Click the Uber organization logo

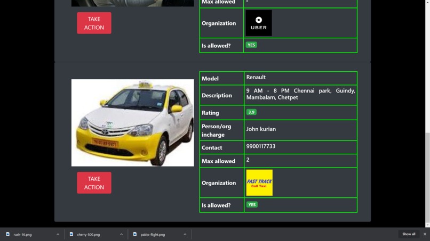click(259, 23)
